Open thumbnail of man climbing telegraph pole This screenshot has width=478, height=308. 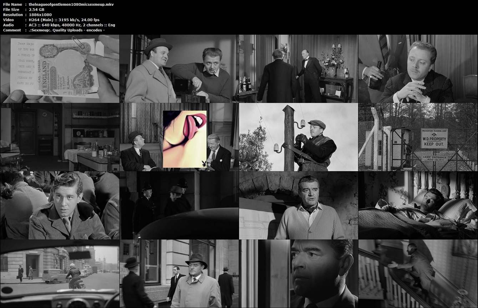point(299,137)
